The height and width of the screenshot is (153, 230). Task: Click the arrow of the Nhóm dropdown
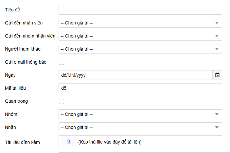217,114
